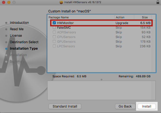161x113 pixels.
Task: Check the GPUSensors package checkbox
Action: [54, 42]
